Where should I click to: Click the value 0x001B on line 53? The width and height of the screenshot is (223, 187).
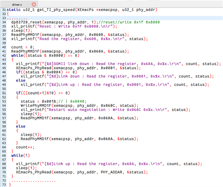coord(49,101)
